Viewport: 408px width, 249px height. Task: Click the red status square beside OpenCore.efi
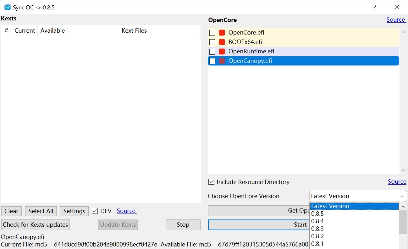coord(222,33)
